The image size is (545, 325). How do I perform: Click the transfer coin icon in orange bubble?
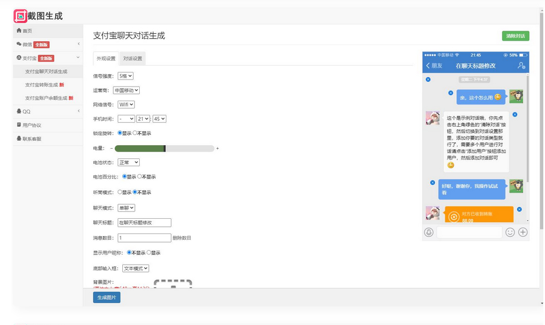tap(453, 216)
